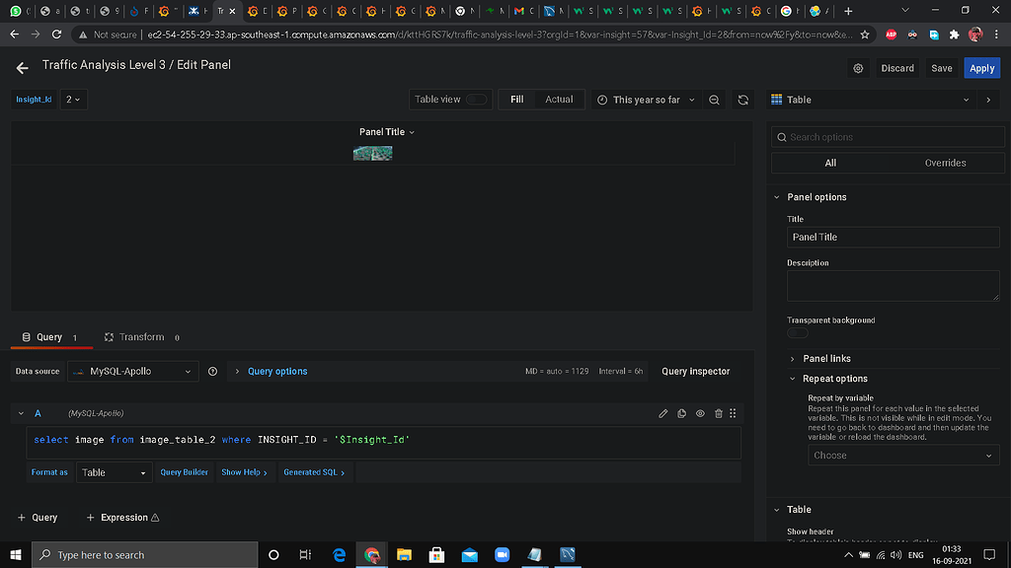Expand the Repeat by variable Choose dropdown
Viewport: 1011px width, 568px height.
tap(901, 455)
